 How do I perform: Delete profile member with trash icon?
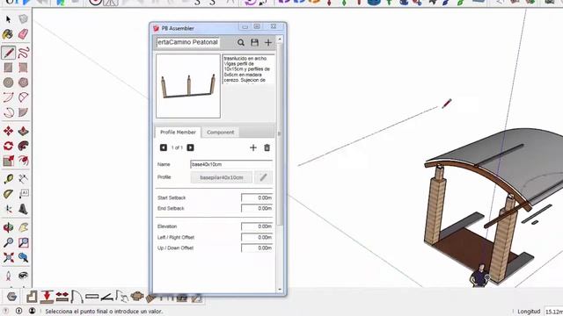pos(267,147)
